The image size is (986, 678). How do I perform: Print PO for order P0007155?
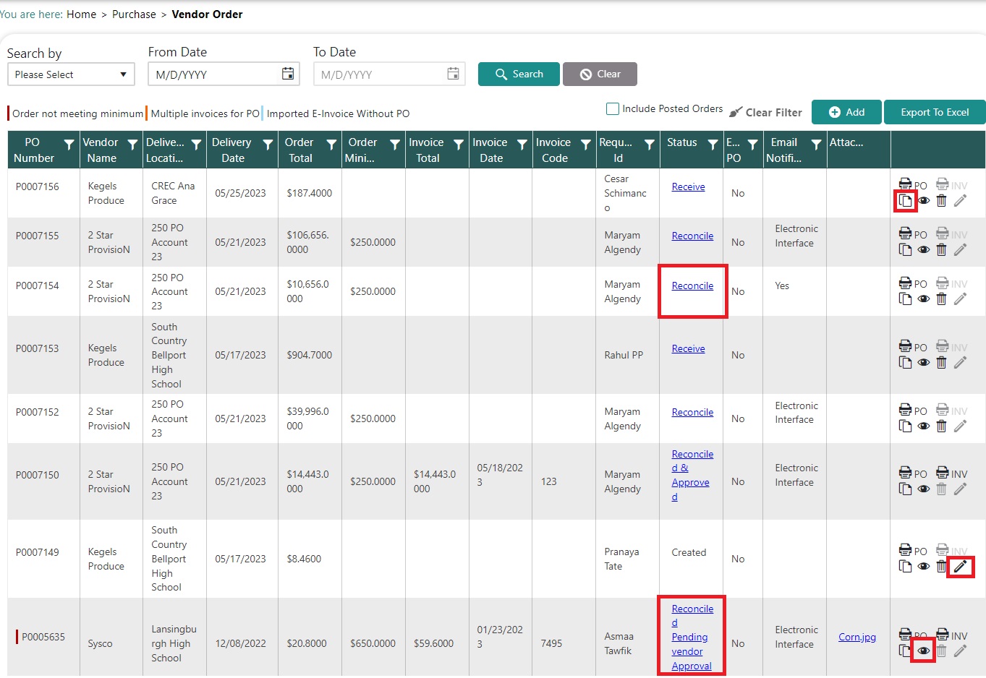(x=905, y=233)
